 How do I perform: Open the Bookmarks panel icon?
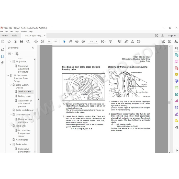(x=2, y=56)
